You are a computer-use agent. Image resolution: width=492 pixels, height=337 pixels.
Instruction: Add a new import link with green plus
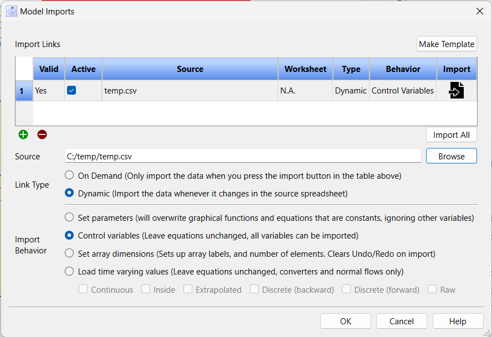(x=23, y=135)
